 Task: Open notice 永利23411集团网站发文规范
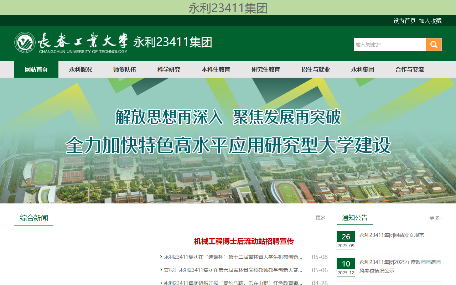392,235
